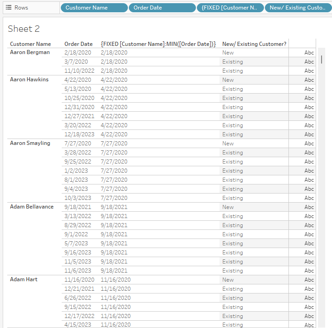Select the Aaron Bergman customer label
Viewport: 332px width, 328px height.
point(30,52)
